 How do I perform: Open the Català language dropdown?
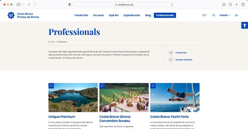(225, 15)
